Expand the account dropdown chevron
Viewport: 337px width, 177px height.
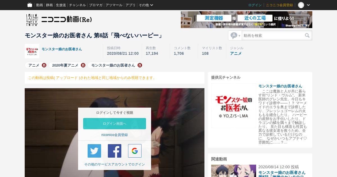point(308,5)
